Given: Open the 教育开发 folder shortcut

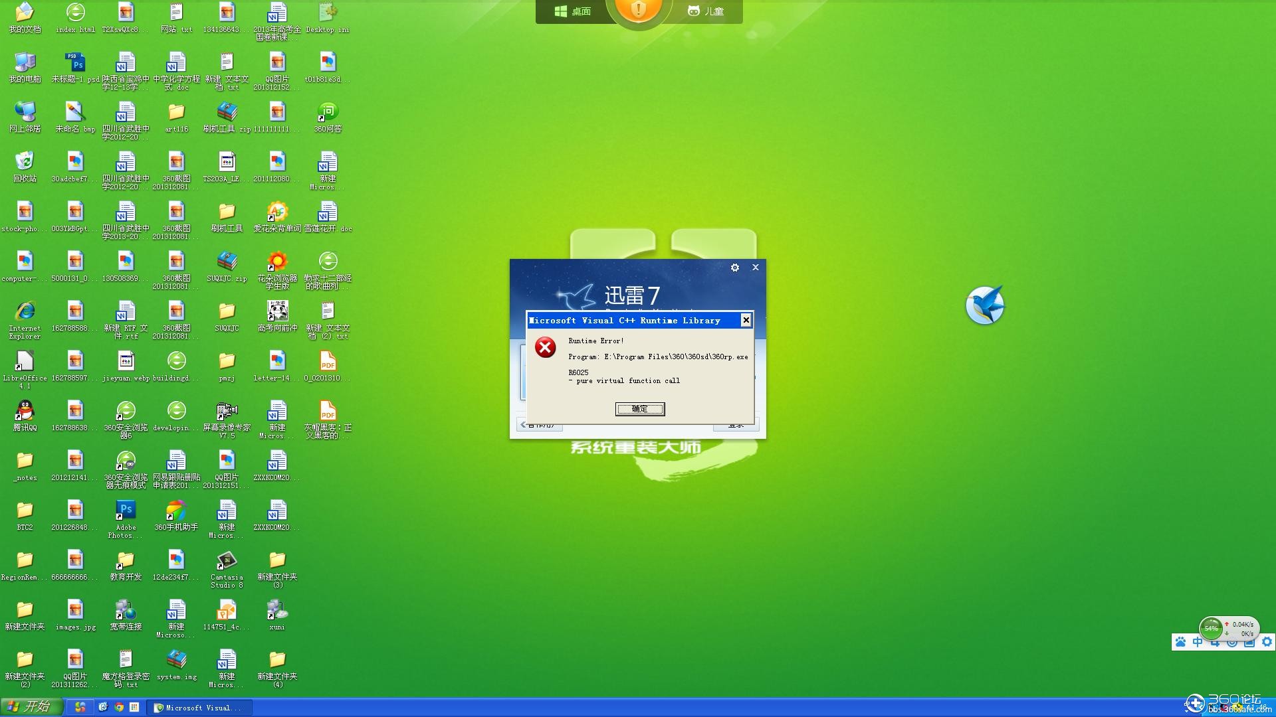Looking at the screenshot, I should [126, 566].
